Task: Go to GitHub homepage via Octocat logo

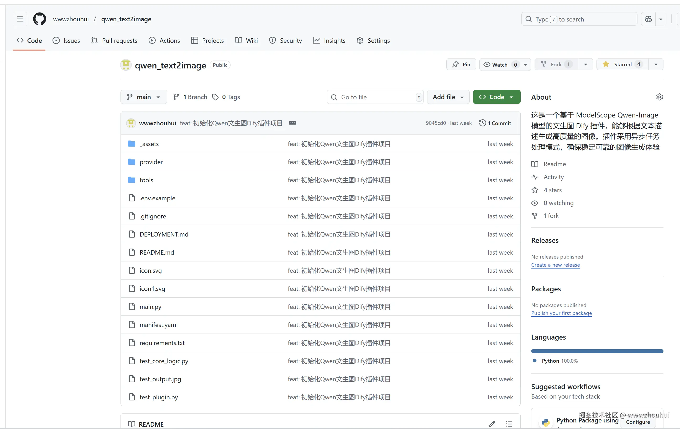Action: pyautogui.click(x=40, y=19)
